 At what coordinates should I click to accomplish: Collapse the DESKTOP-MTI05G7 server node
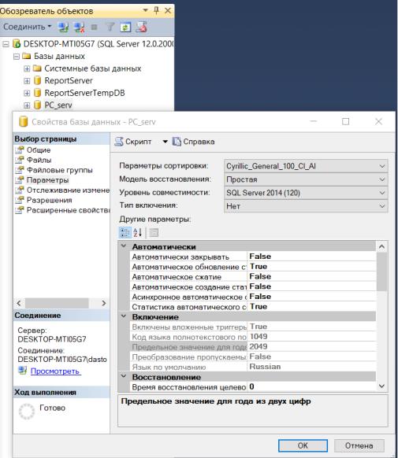(x=6, y=44)
